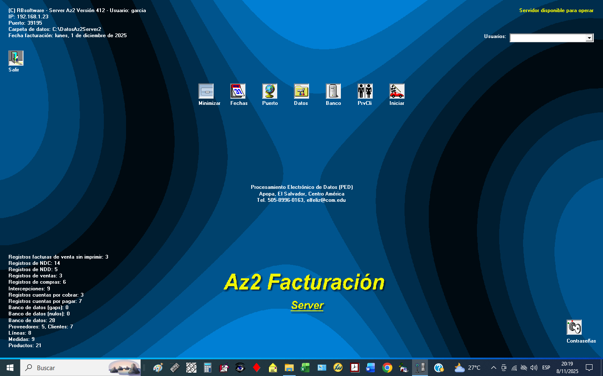Click 'Carpeta de datos: C:\DatosAz2Server2' text

tap(55, 29)
